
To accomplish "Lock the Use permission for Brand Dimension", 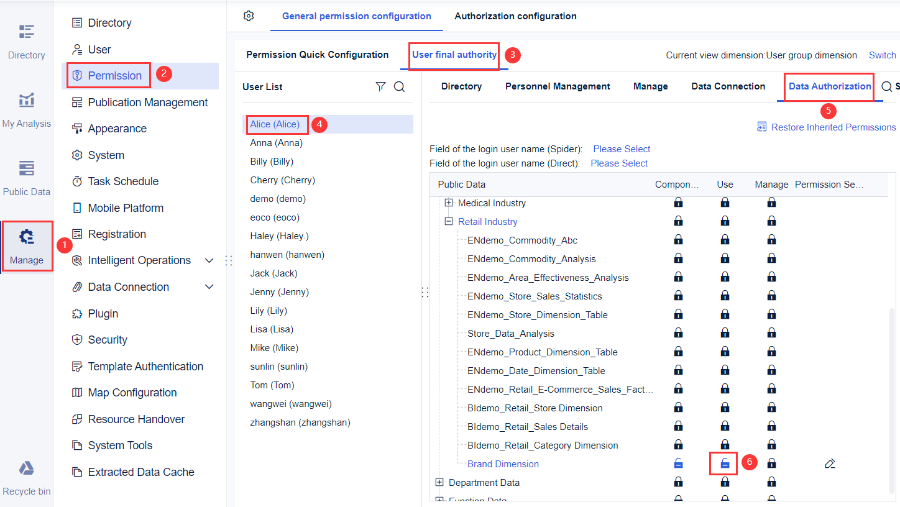I will click(x=723, y=463).
